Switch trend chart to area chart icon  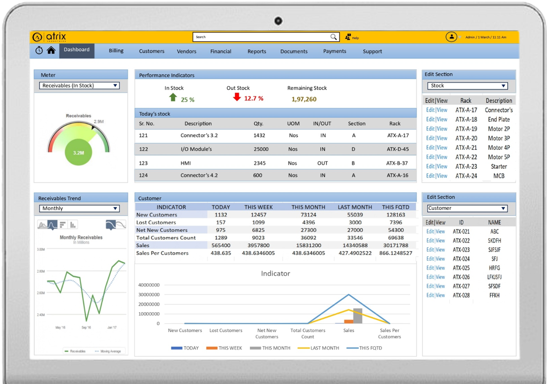click(42, 225)
